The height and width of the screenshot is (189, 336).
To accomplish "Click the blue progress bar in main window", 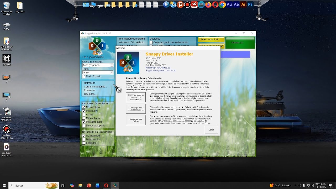I will (x=235, y=54).
